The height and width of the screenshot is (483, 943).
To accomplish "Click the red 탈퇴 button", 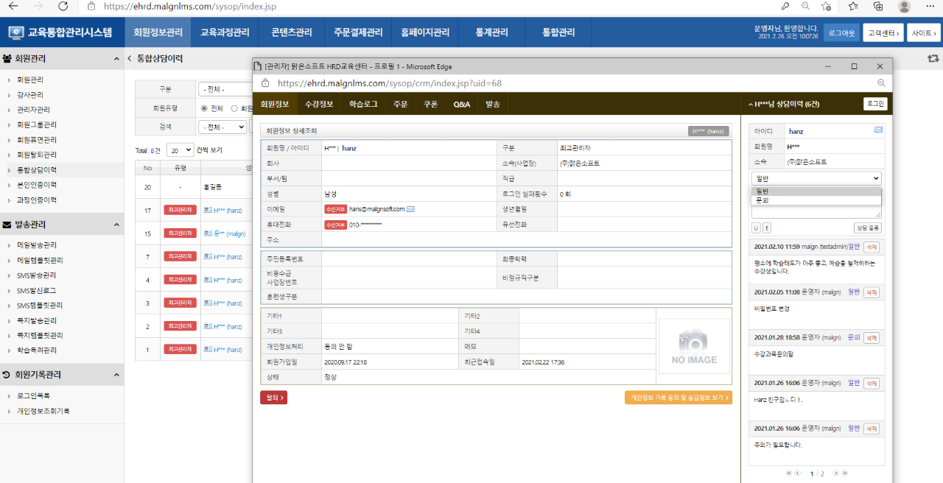I will click(273, 398).
